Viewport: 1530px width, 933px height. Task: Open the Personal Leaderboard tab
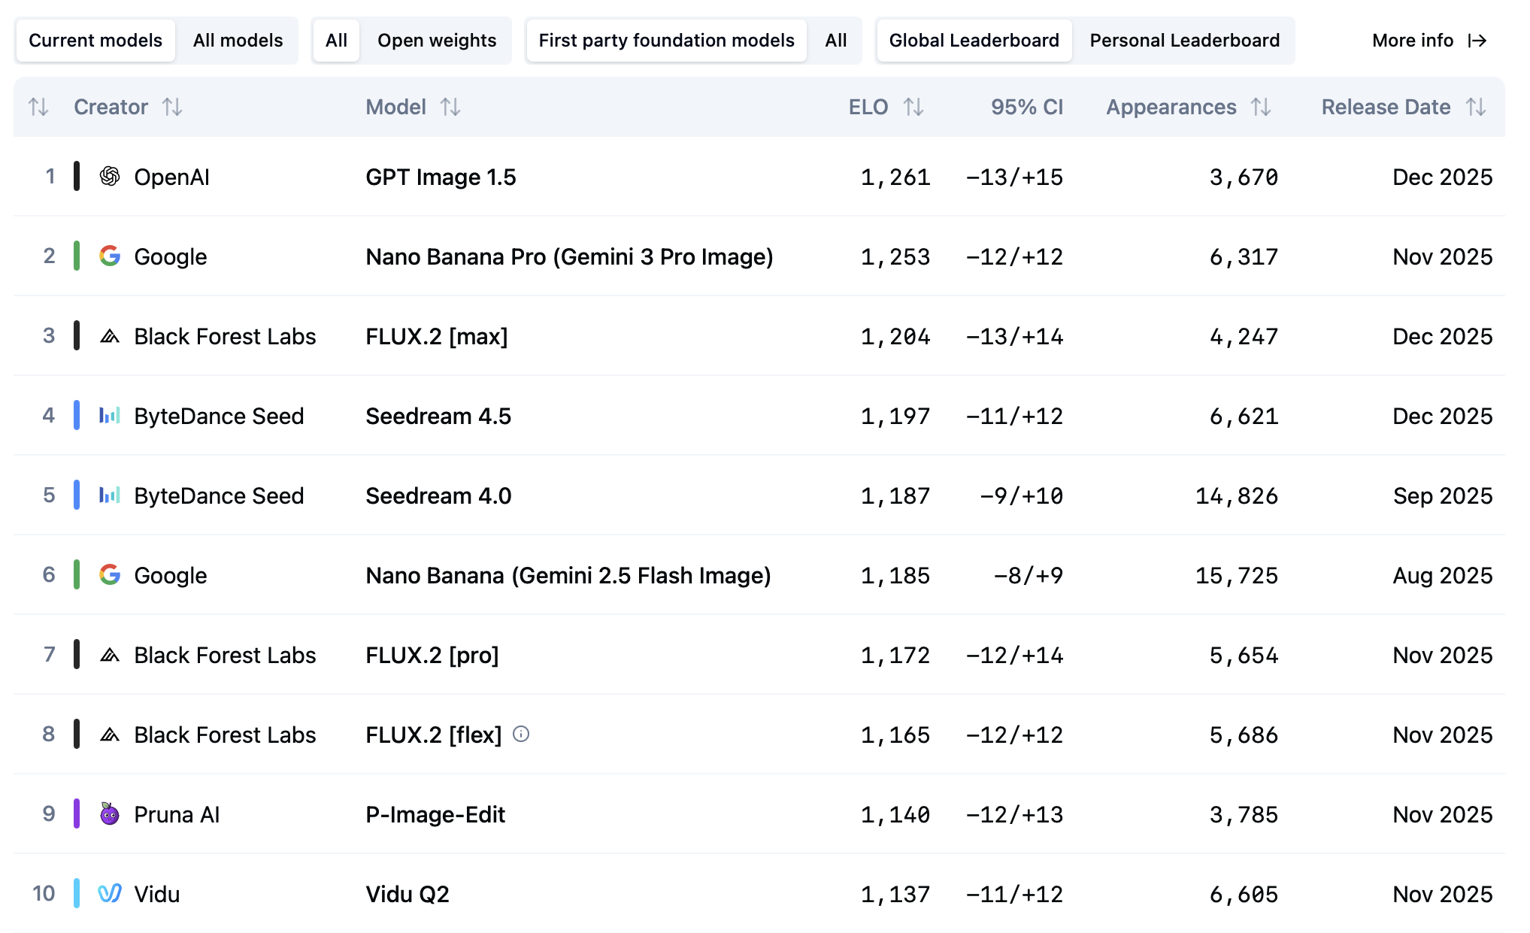pyautogui.click(x=1184, y=41)
